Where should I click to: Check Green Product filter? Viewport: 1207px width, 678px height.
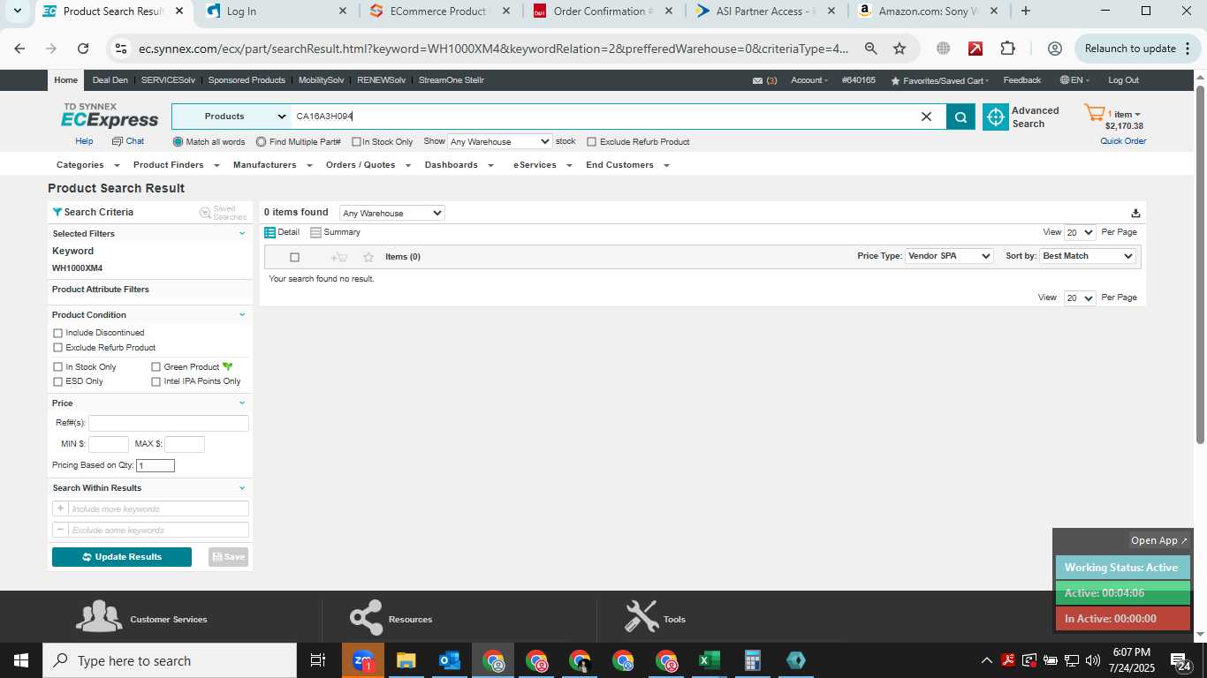(156, 367)
